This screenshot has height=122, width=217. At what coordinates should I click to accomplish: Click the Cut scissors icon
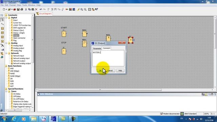[26, 9]
